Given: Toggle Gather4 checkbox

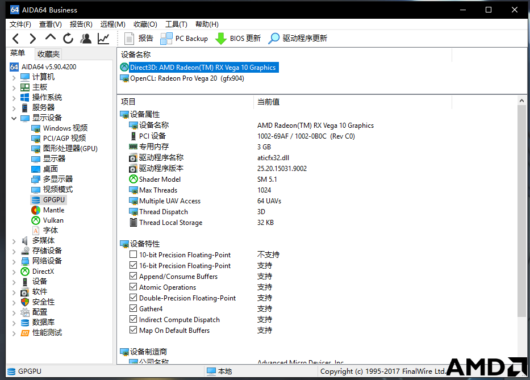Looking at the screenshot, I should click(133, 308).
